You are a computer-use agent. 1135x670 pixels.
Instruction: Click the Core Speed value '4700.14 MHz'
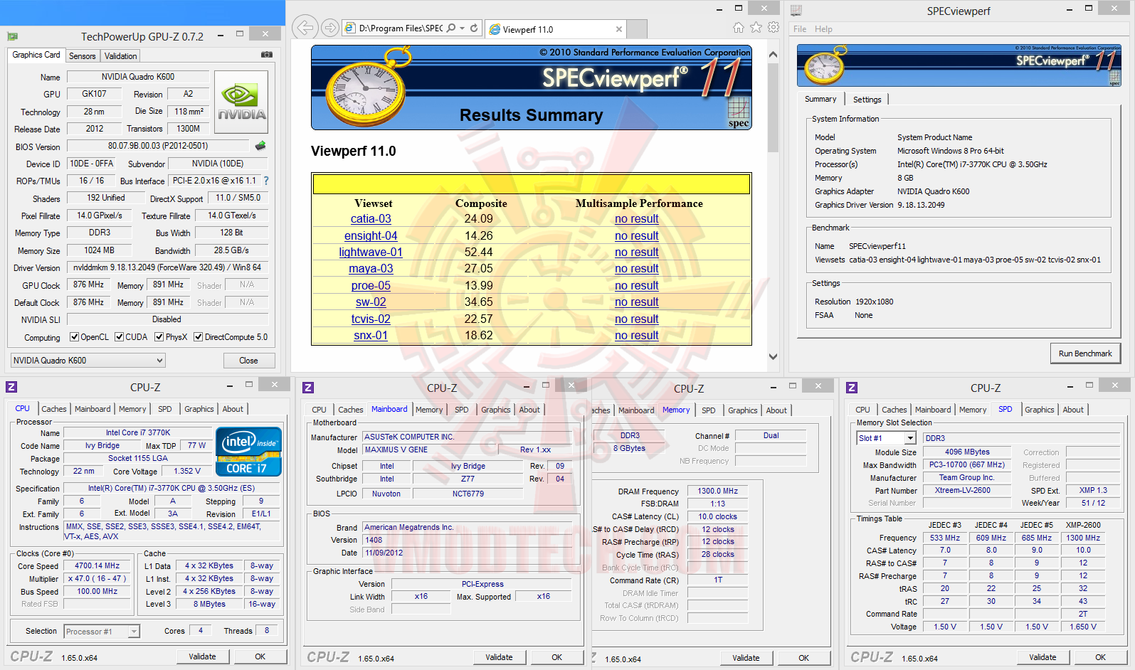[97, 566]
